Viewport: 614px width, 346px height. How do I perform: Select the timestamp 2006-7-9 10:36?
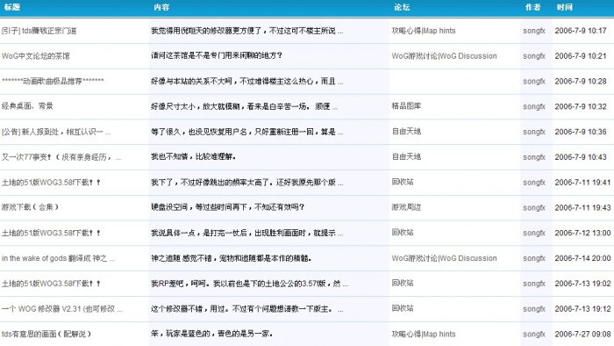tap(581, 132)
